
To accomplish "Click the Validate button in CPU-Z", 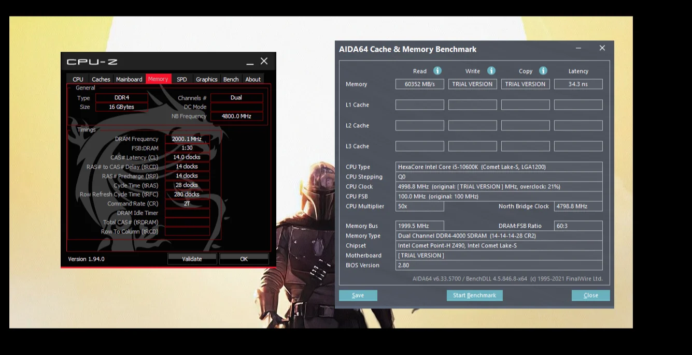I will point(192,259).
